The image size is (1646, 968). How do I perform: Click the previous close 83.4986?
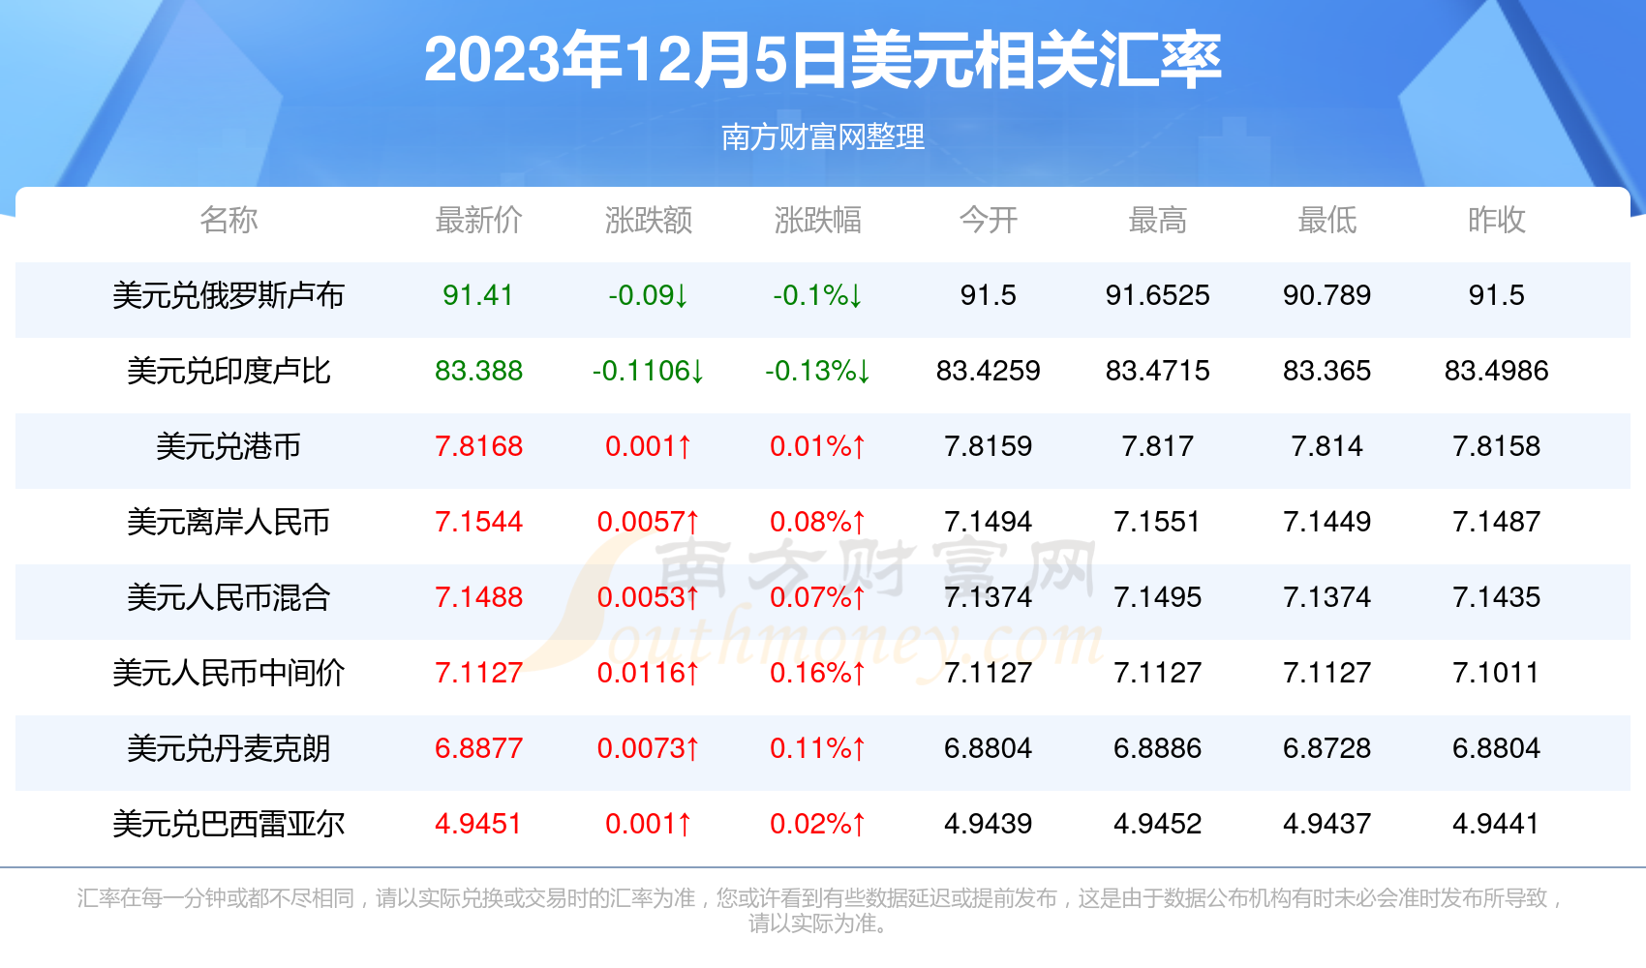1497,371
